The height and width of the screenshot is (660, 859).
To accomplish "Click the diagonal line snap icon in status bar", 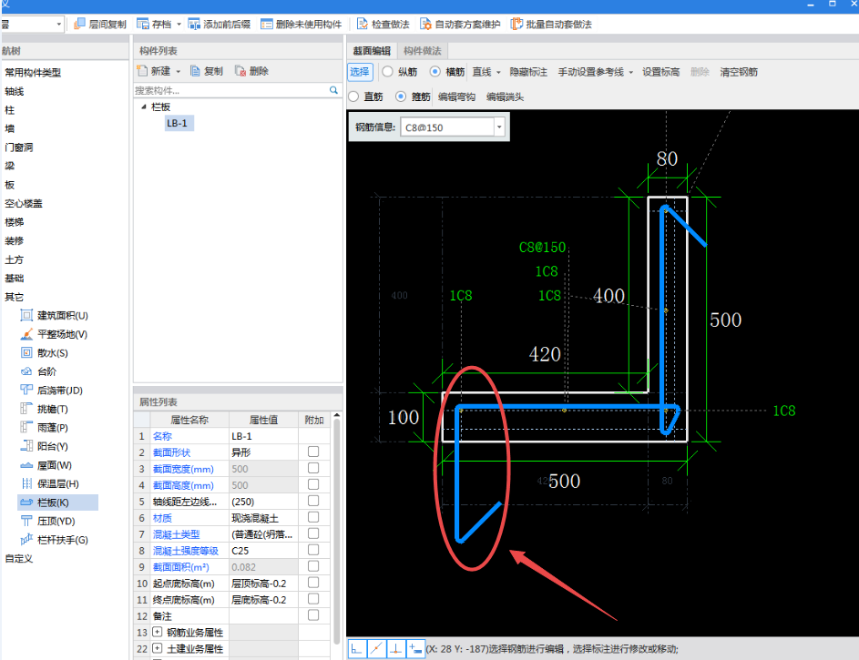I will click(x=377, y=649).
